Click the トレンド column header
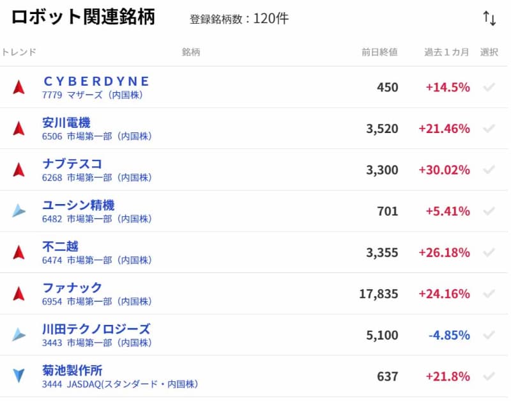Viewport: 511px width, 401px height. pyautogui.click(x=19, y=52)
